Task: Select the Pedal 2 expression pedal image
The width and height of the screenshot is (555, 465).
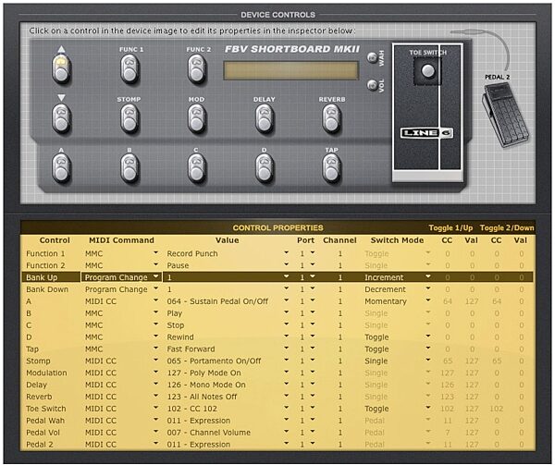Action: [x=505, y=116]
